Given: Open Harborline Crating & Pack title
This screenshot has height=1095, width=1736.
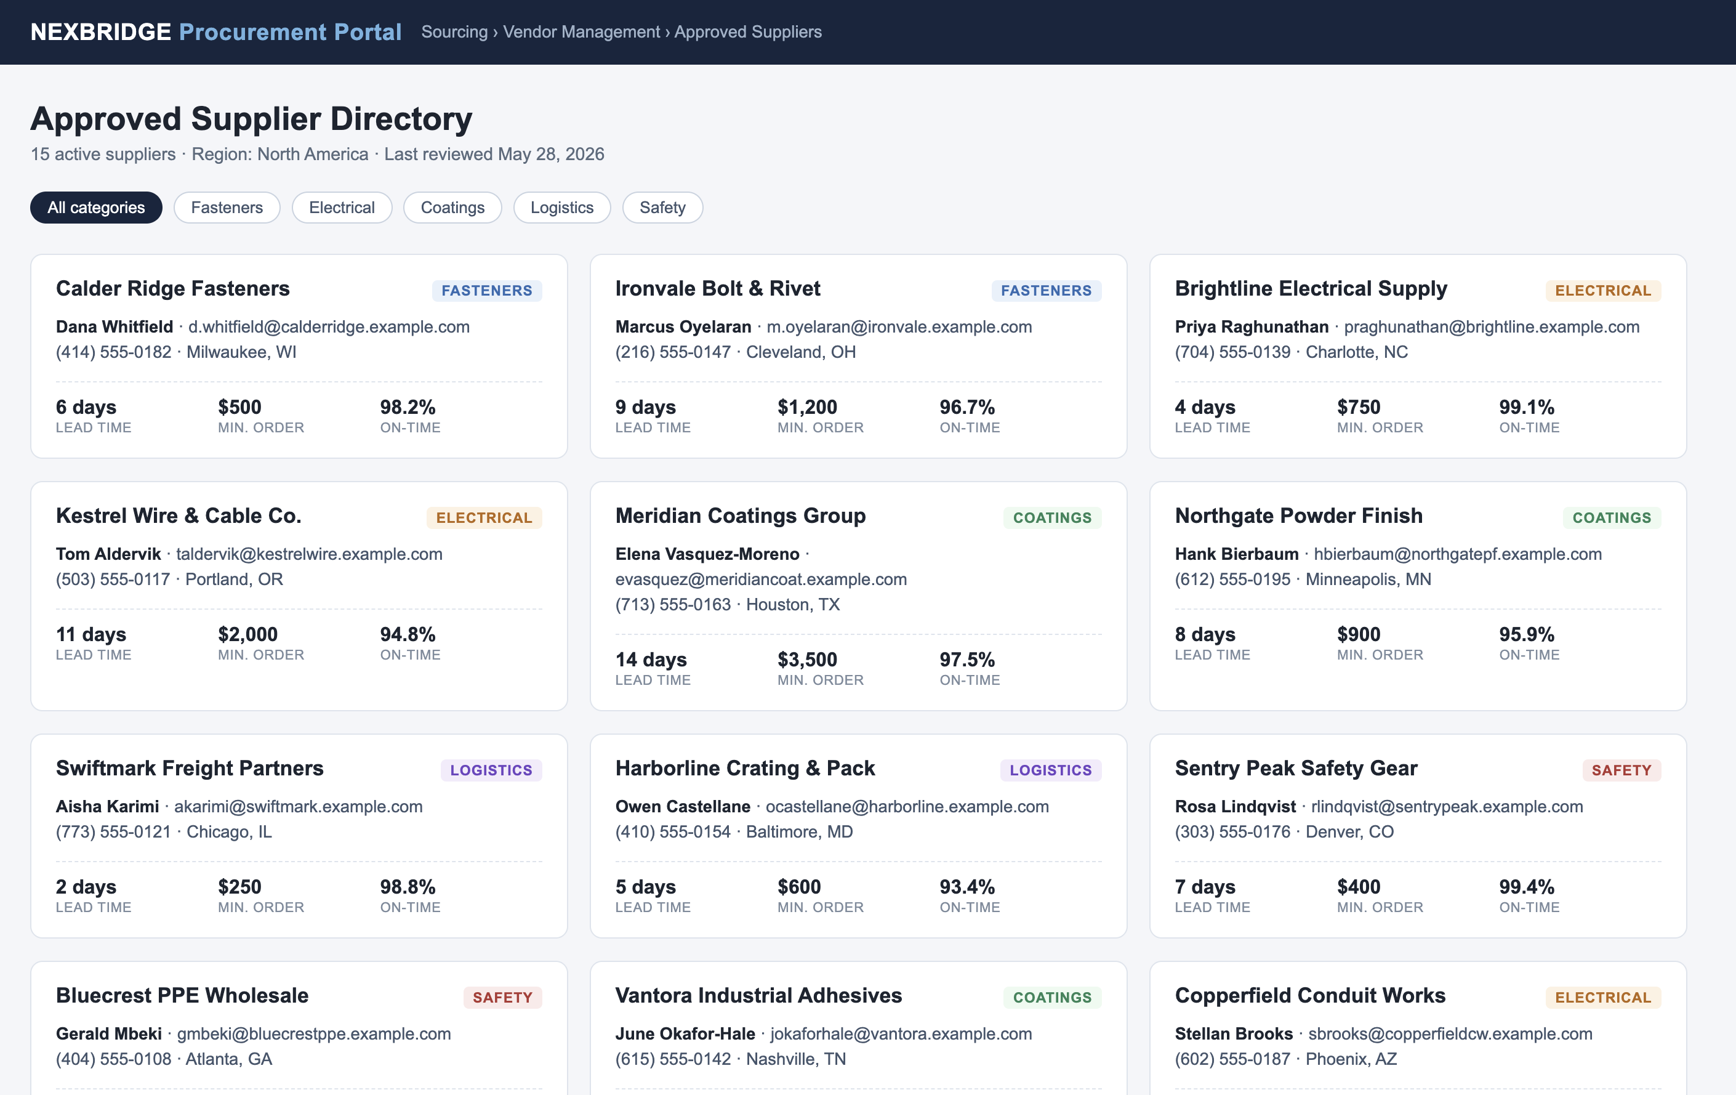Looking at the screenshot, I should coord(745,768).
